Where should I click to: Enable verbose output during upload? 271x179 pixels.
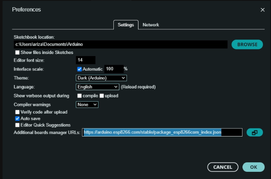point(101,96)
